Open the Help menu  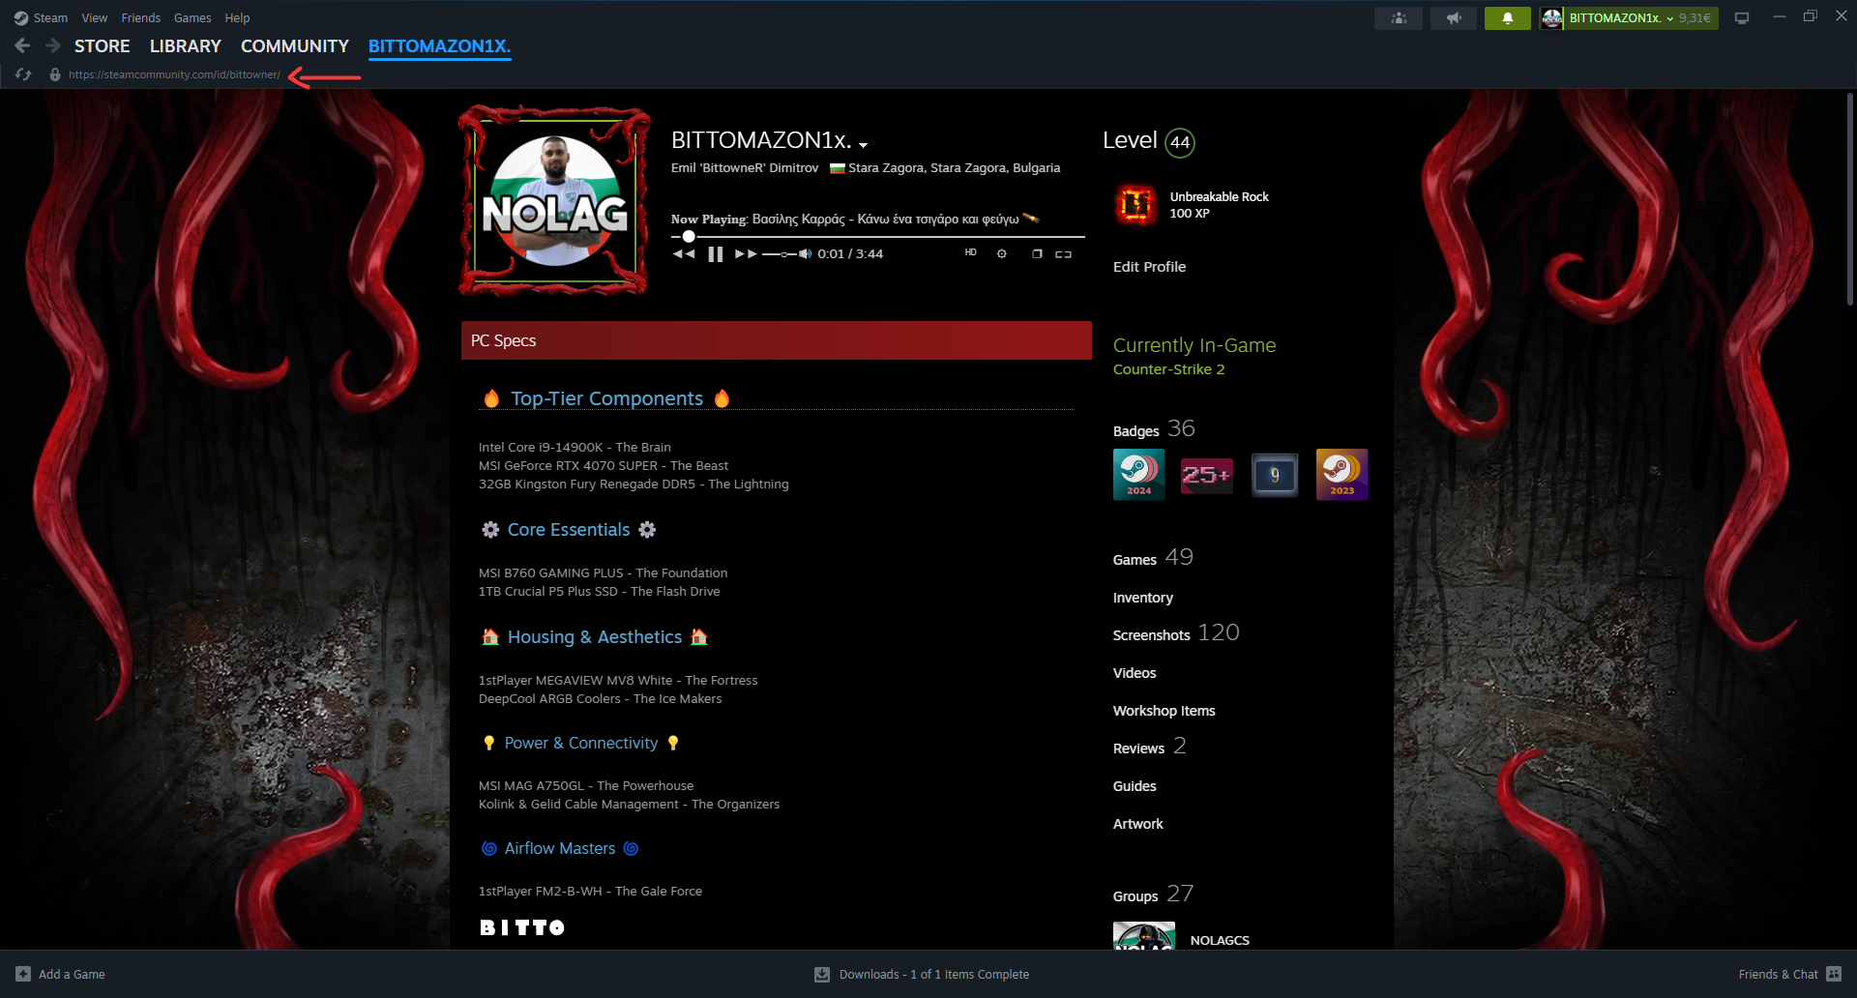click(x=237, y=17)
